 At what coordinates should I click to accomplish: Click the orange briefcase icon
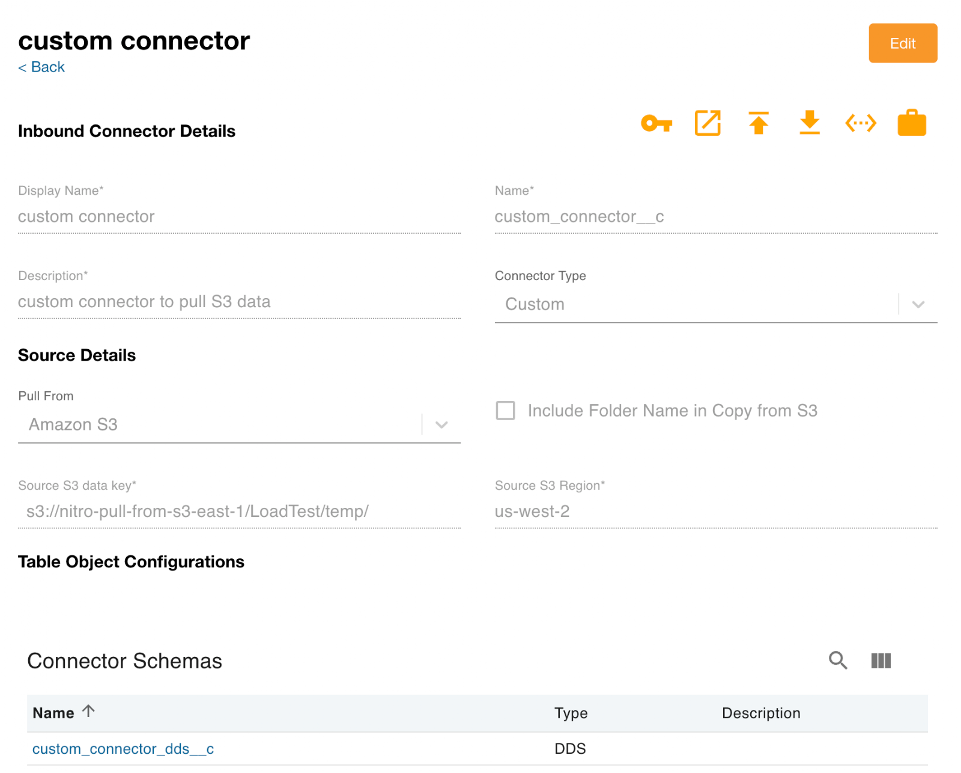(x=911, y=123)
